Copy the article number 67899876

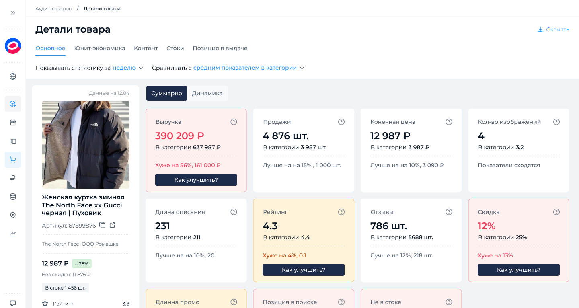pyautogui.click(x=103, y=225)
